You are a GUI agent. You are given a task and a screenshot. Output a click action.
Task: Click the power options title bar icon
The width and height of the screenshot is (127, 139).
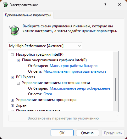[x=5, y=5]
